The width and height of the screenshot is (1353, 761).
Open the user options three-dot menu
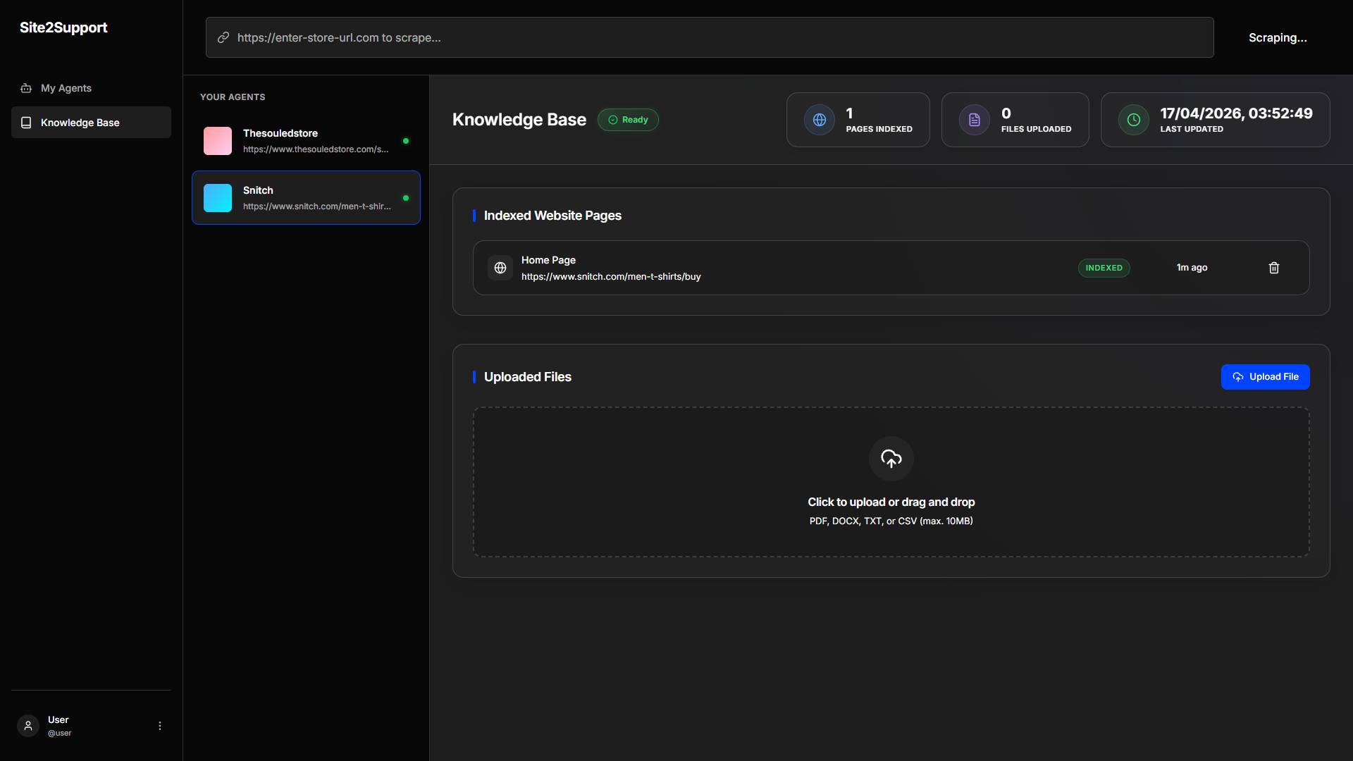click(160, 725)
